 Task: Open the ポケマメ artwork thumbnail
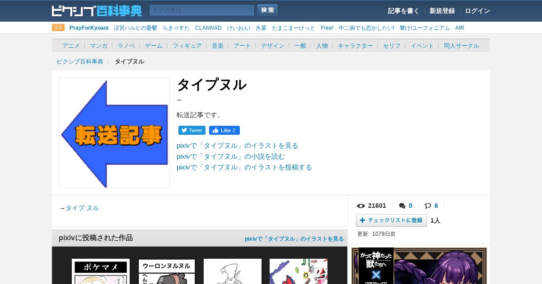(x=101, y=271)
